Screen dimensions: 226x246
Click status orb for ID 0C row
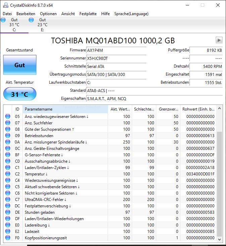[8, 148]
